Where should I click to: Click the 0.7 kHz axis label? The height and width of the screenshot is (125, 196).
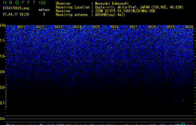(x=2, y=103)
